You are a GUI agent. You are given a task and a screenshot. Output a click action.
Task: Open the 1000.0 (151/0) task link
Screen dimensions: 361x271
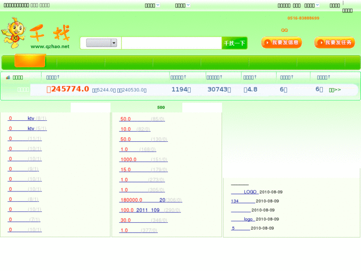(x=144, y=160)
